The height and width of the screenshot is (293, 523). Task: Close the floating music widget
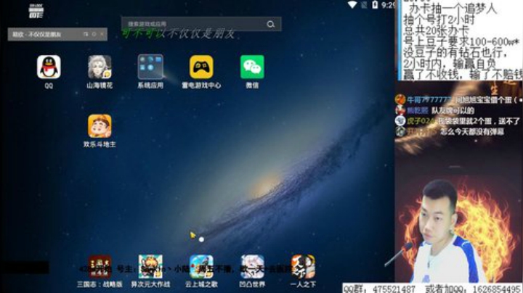point(102,34)
